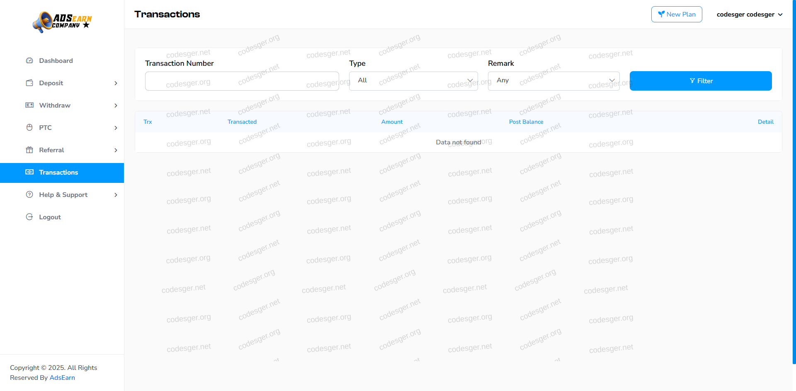
Task: Open the Type dropdown showing All
Action: (413, 81)
